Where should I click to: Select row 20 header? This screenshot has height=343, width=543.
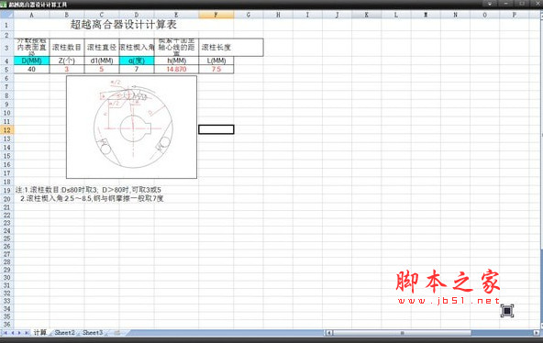click(x=6, y=199)
